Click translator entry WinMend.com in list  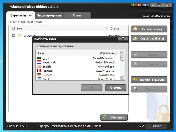106,67
